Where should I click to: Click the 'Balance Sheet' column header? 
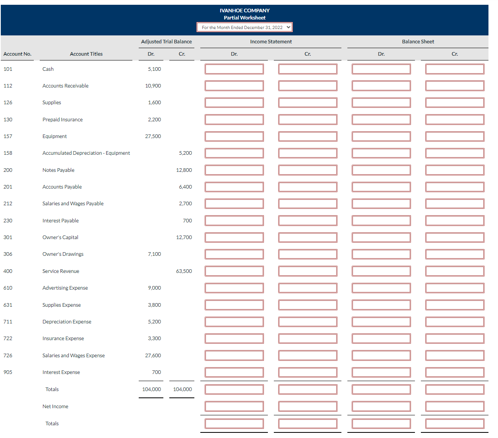(418, 42)
